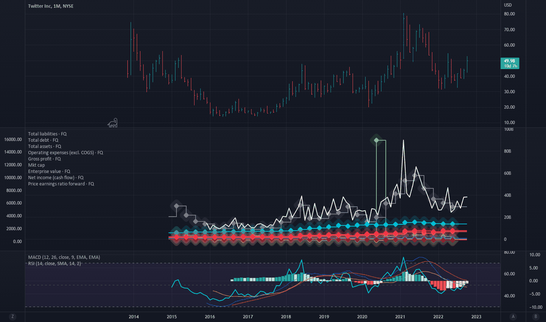Click the B button at bottom right
Image resolution: width=546 pixels, height=322 pixels.
[x=535, y=316]
